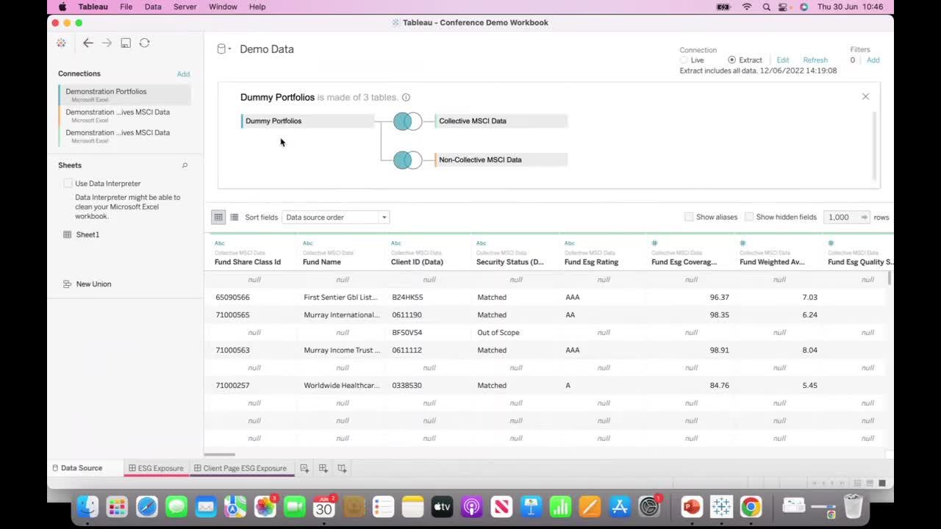Open the Window menu

click(x=223, y=7)
